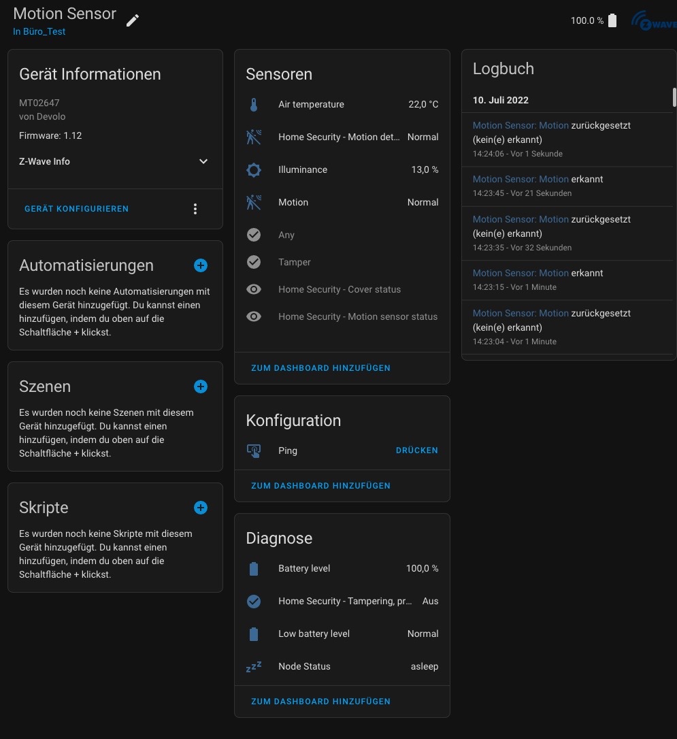
Task: Click the Node Status sleep icon
Action: pyautogui.click(x=254, y=667)
